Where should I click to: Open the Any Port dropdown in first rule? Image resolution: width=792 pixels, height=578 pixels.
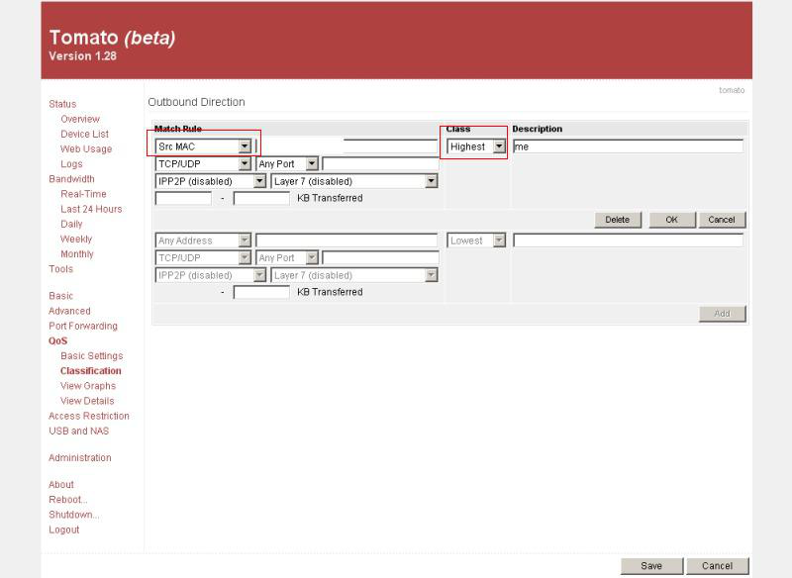pyautogui.click(x=287, y=163)
